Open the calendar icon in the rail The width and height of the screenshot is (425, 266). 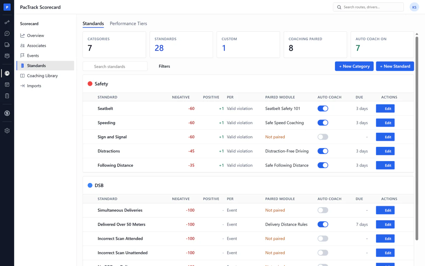(7, 84)
